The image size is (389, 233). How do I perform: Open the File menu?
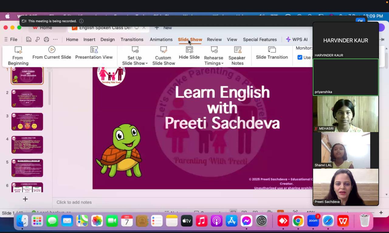point(11,39)
